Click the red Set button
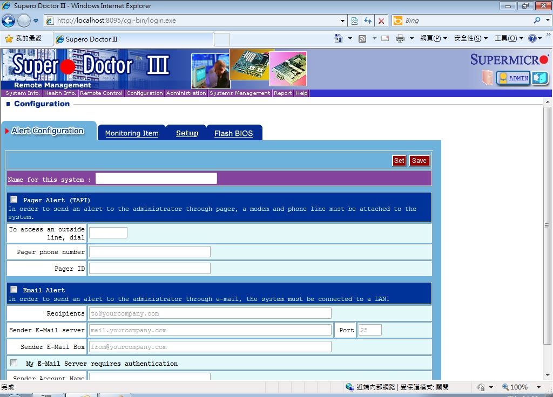The width and height of the screenshot is (553, 397). pyautogui.click(x=399, y=161)
